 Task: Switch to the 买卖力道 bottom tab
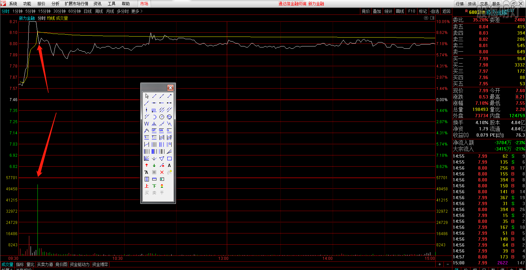point(45,264)
